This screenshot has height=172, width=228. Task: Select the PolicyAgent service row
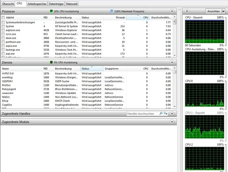point(87,89)
